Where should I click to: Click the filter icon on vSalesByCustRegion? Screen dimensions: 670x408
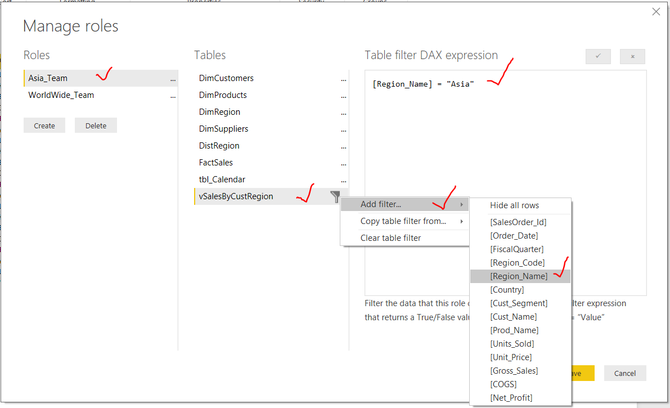[x=335, y=196]
